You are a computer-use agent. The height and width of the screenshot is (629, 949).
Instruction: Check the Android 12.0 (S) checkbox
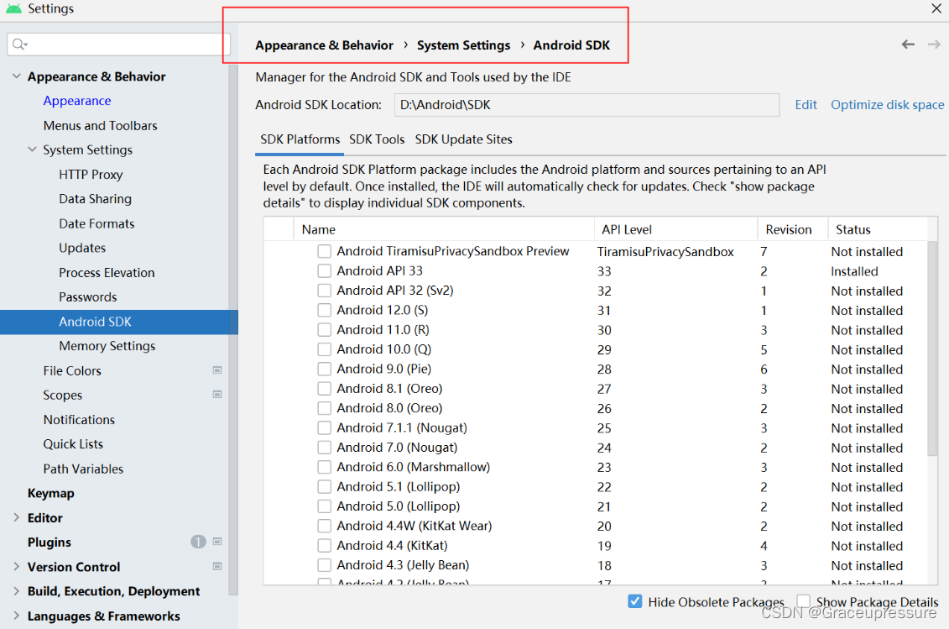pyautogui.click(x=325, y=310)
